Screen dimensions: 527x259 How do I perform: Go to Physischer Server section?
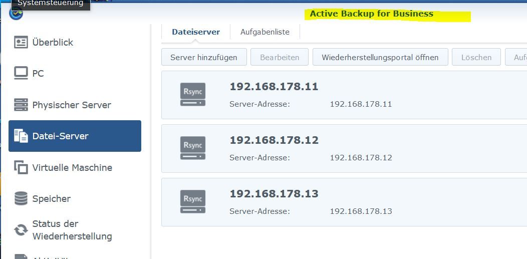pyautogui.click(x=75, y=105)
